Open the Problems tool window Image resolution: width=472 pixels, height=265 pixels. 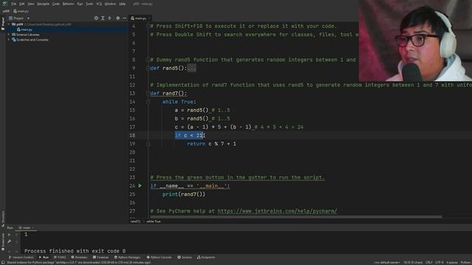[79, 258]
